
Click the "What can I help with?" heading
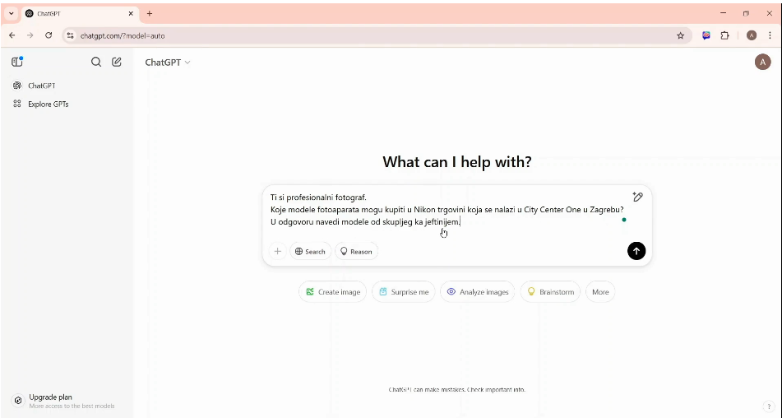[x=457, y=162]
